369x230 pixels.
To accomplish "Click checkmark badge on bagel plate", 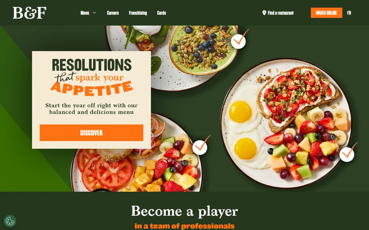I will tap(200, 147).
